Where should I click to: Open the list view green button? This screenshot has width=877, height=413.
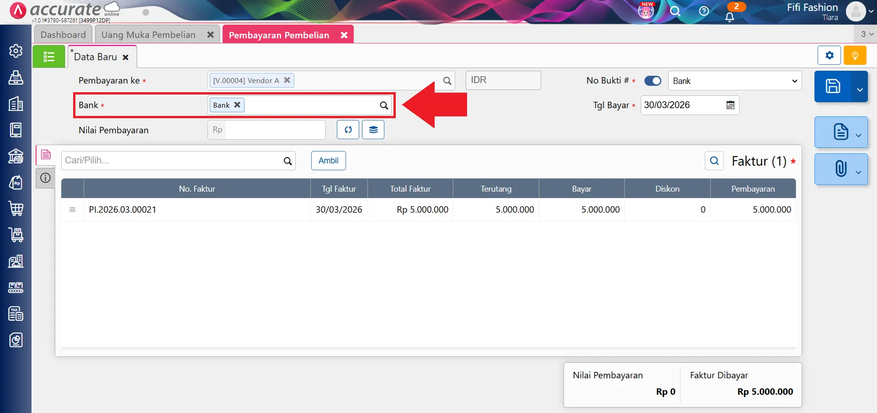click(49, 57)
